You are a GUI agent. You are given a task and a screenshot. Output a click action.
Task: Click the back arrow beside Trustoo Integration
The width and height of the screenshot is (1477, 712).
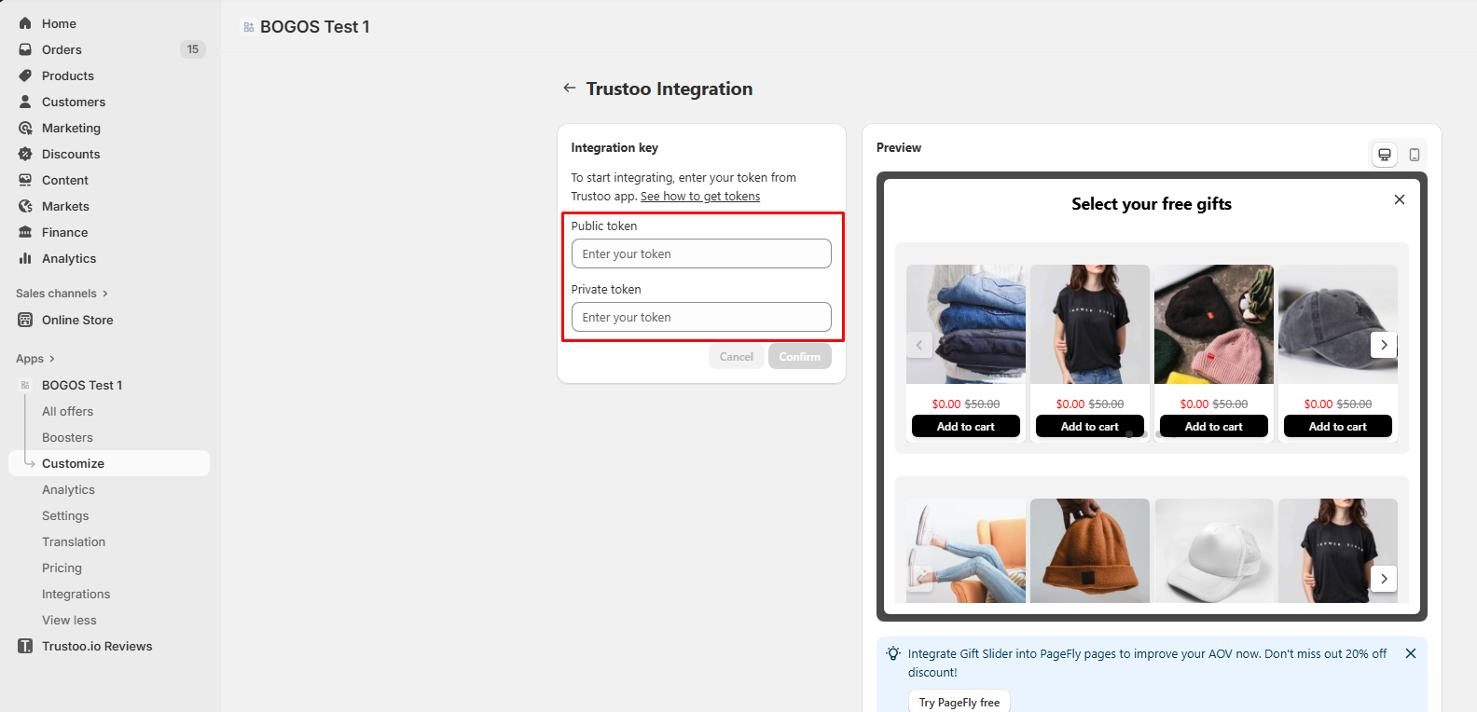[569, 89]
